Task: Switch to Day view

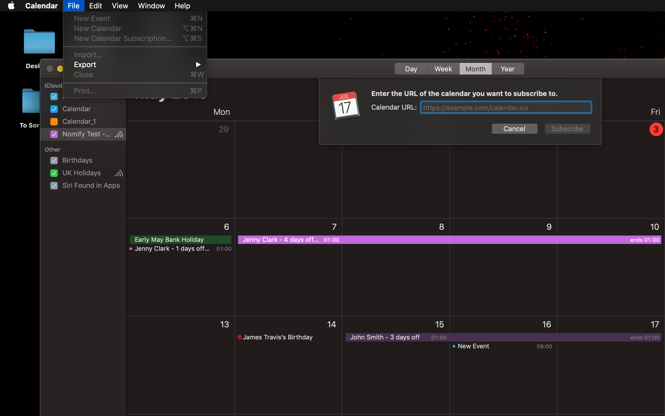Action: pos(411,69)
